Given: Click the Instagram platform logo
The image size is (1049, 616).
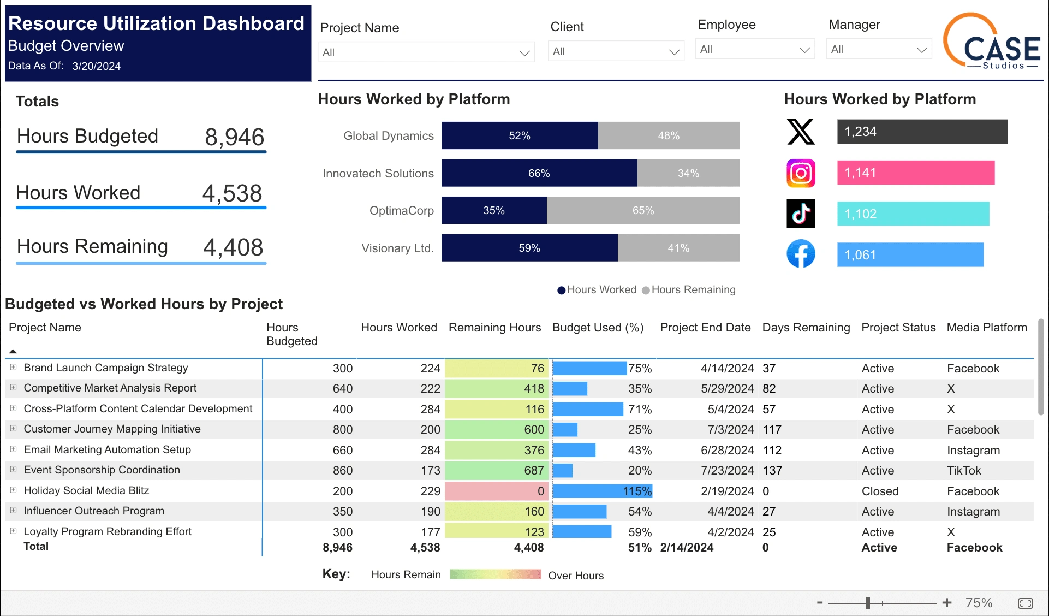Looking at the screenshot, I should coord(801,173).
